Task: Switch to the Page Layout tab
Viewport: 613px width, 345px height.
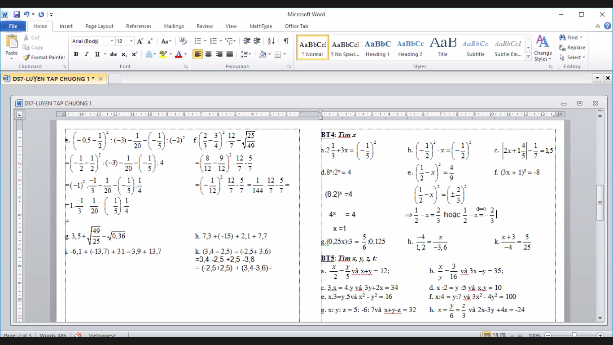Action: pos(99,27)
